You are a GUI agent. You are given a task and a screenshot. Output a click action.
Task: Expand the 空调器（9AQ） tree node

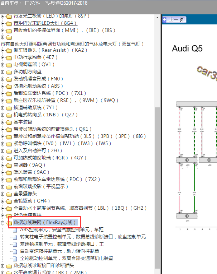point(3,165)
